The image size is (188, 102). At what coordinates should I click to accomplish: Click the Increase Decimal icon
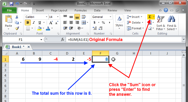(95, 28)
